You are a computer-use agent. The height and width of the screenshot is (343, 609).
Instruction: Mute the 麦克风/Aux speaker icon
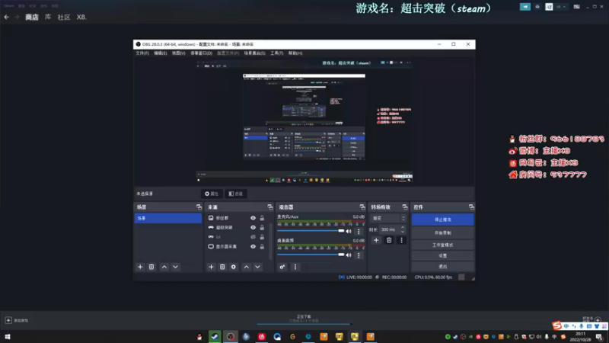coord(349,232)
